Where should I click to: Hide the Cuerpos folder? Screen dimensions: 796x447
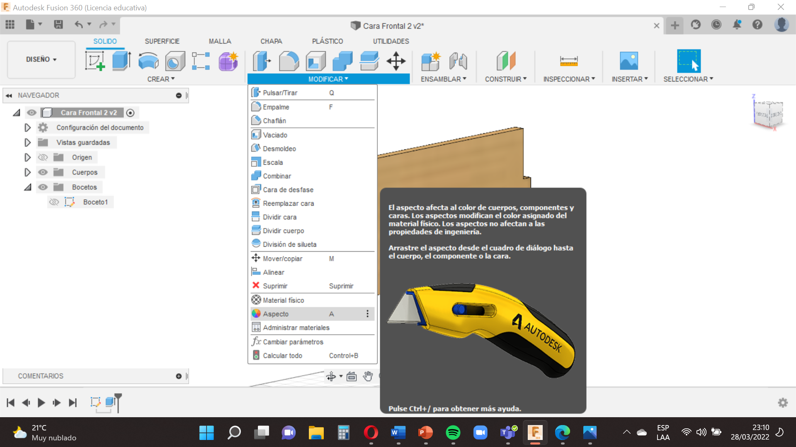(43, 172)
